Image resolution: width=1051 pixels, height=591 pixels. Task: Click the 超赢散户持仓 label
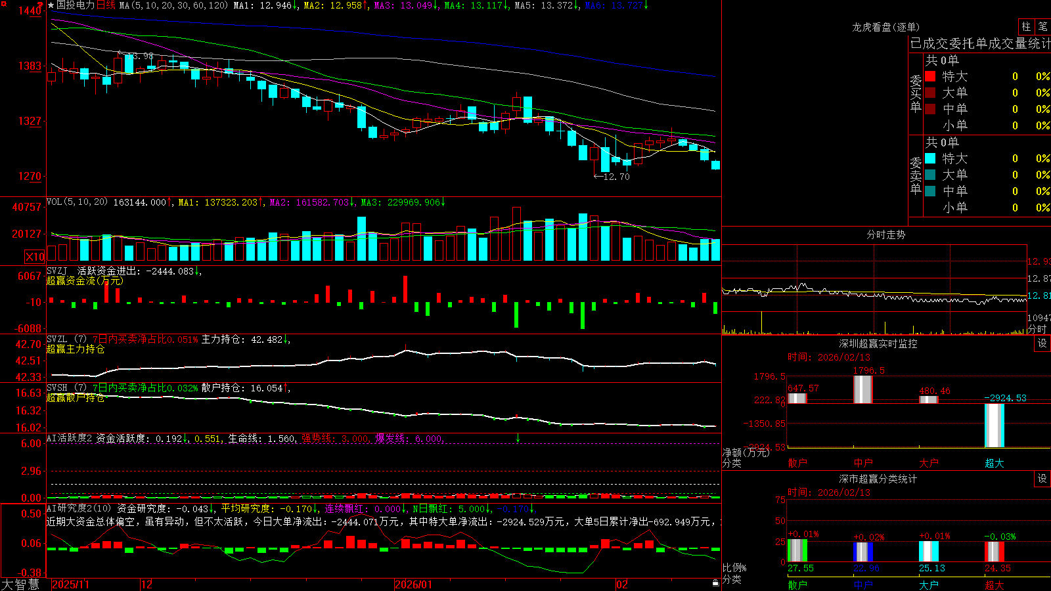pos(76,397)
